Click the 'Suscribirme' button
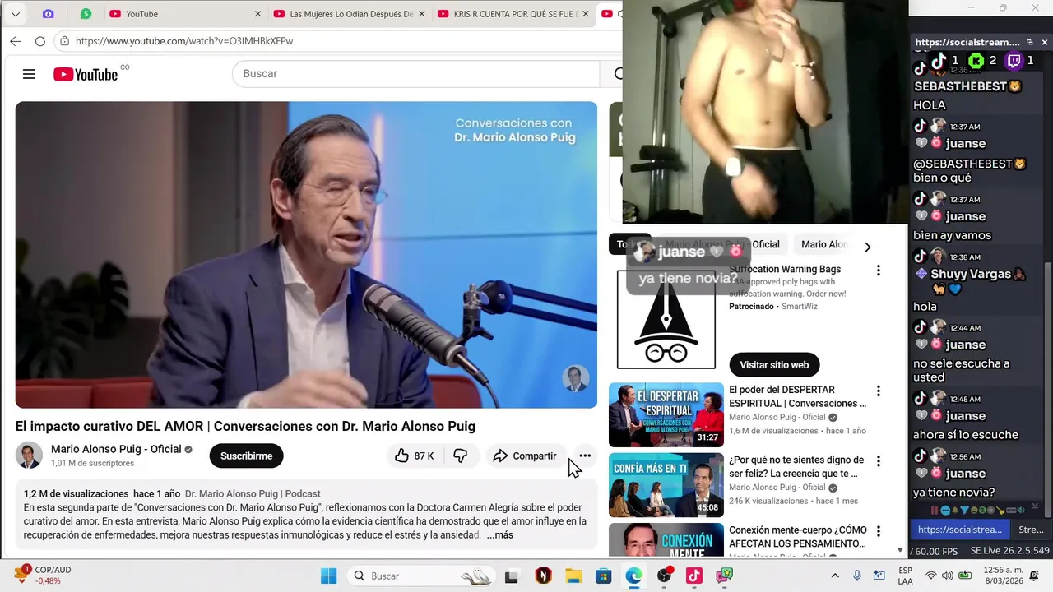This screenshot has height=592, width=1053. click(x=246, y=456)
